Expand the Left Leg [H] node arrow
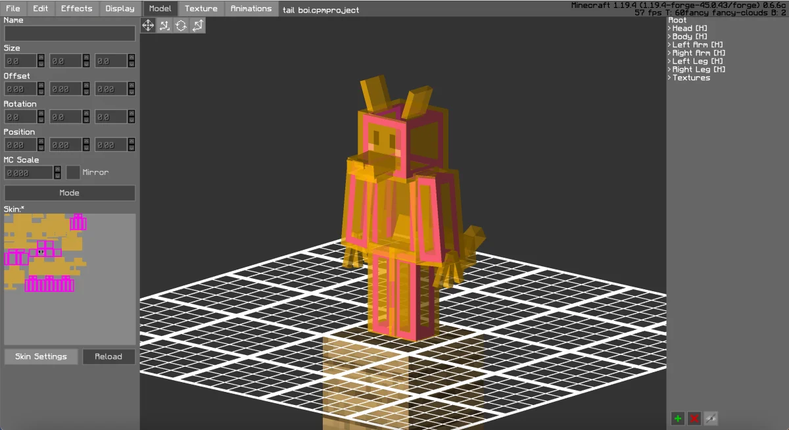The width and height of the screenshot is (789, 430). pos(669,61)
